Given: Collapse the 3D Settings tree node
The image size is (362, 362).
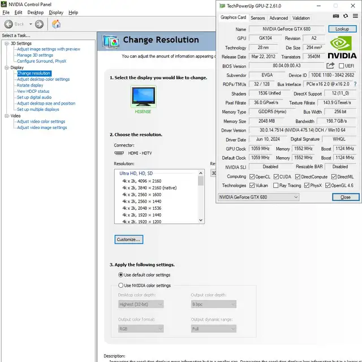Looking at the screenshot, I should pyautogui.click(x=7, y=44).
